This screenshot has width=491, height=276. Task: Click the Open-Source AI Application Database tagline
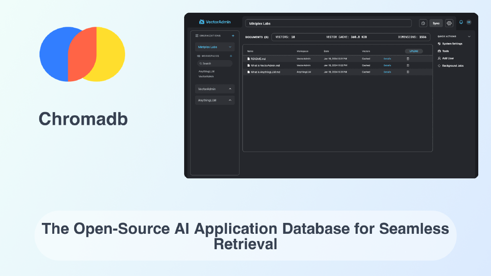(x=245, y=236)
